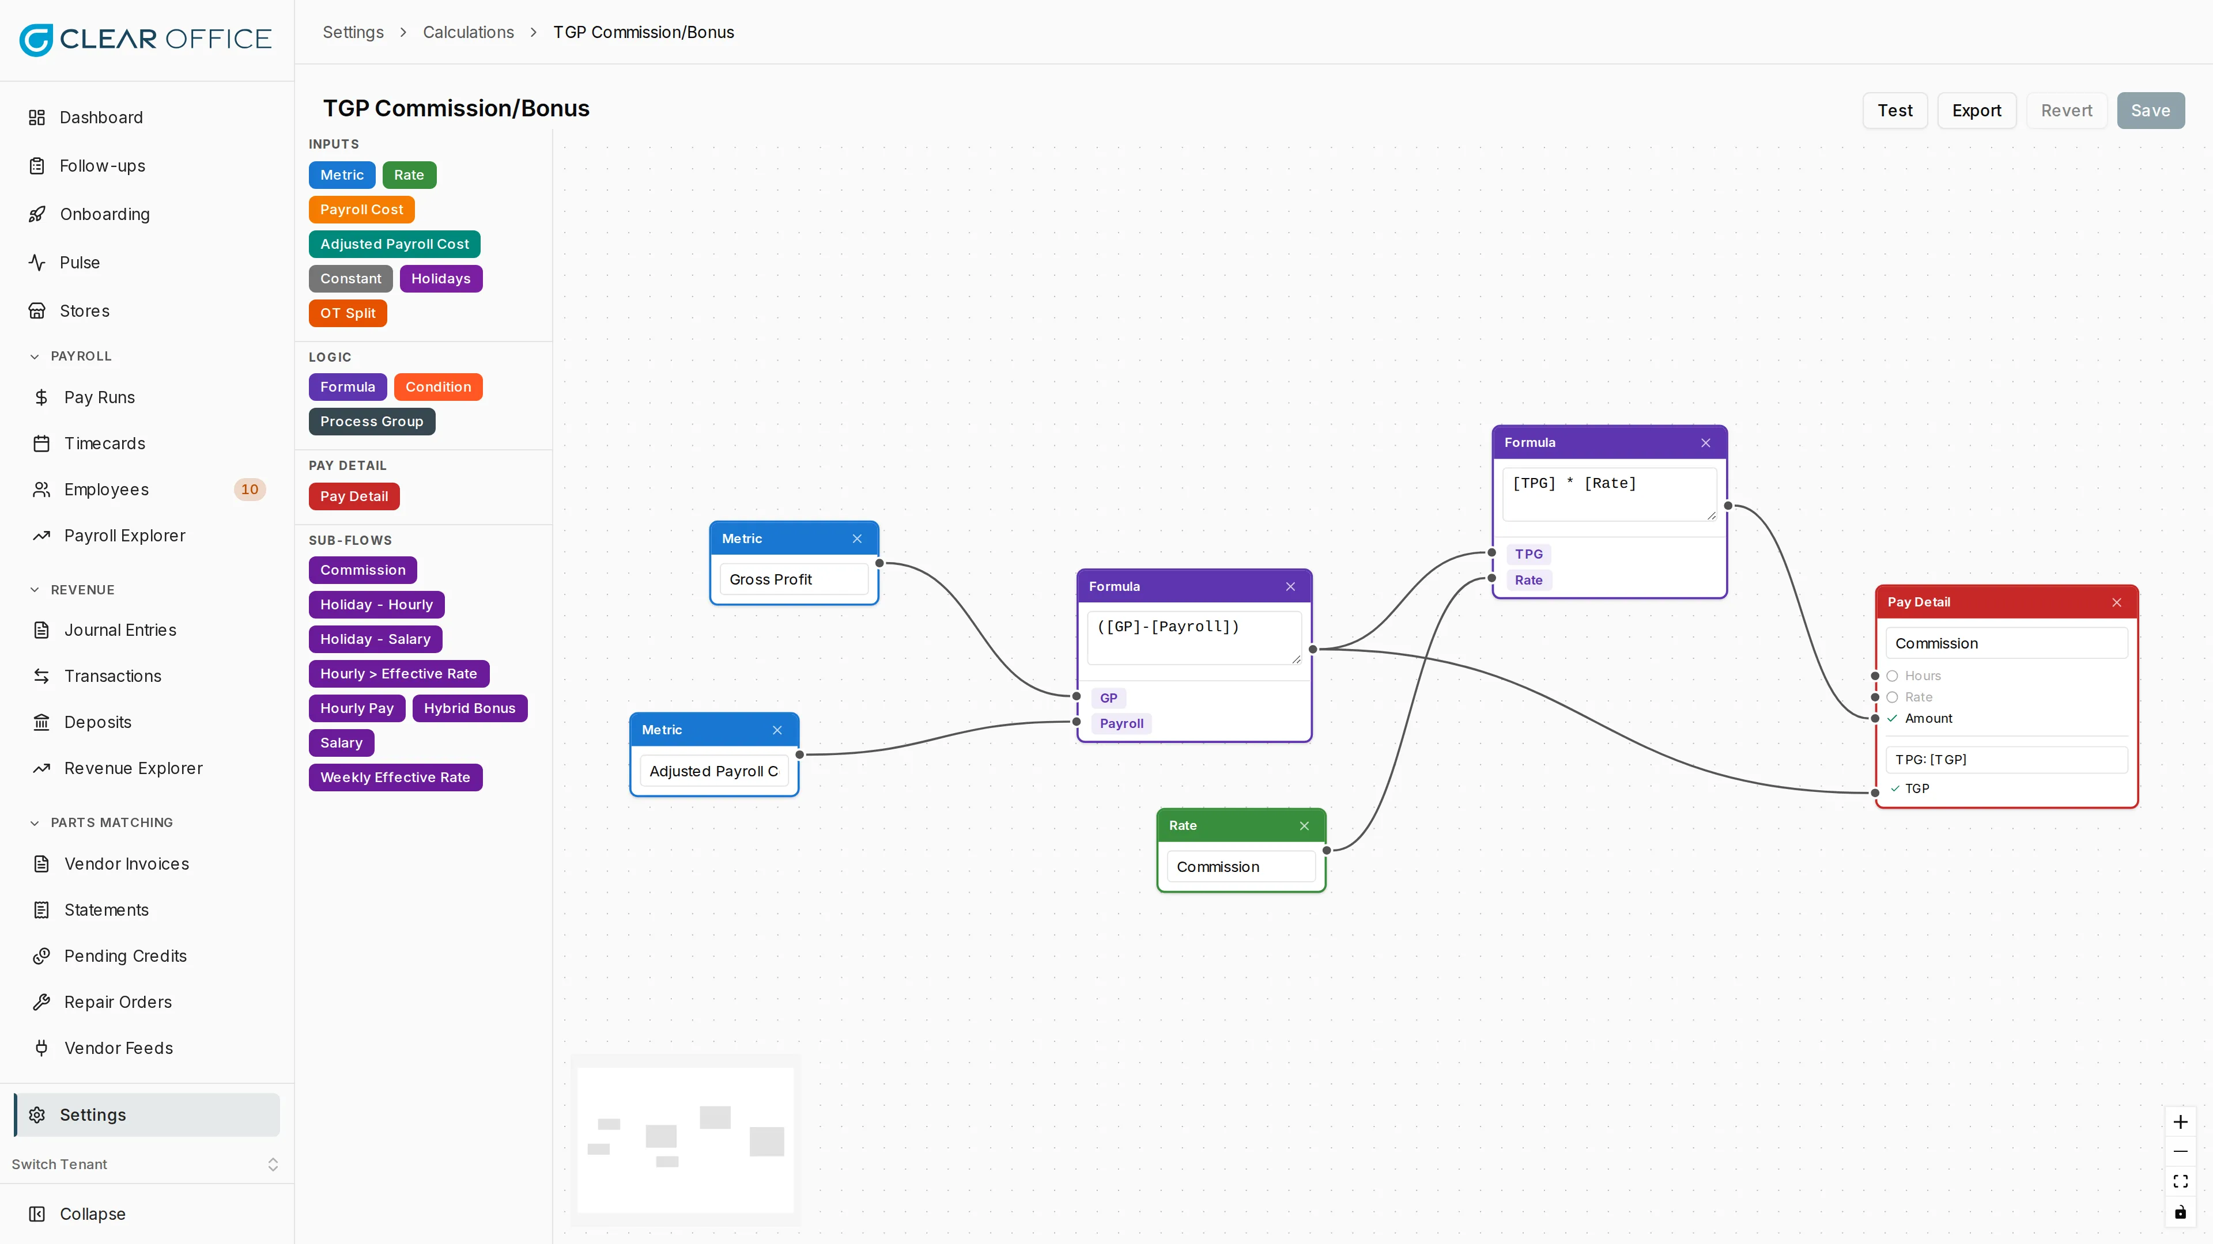Click the canvas minimap thumbnail
The width and height of the screenshot is (2213, 1244).
(685, 1139)
